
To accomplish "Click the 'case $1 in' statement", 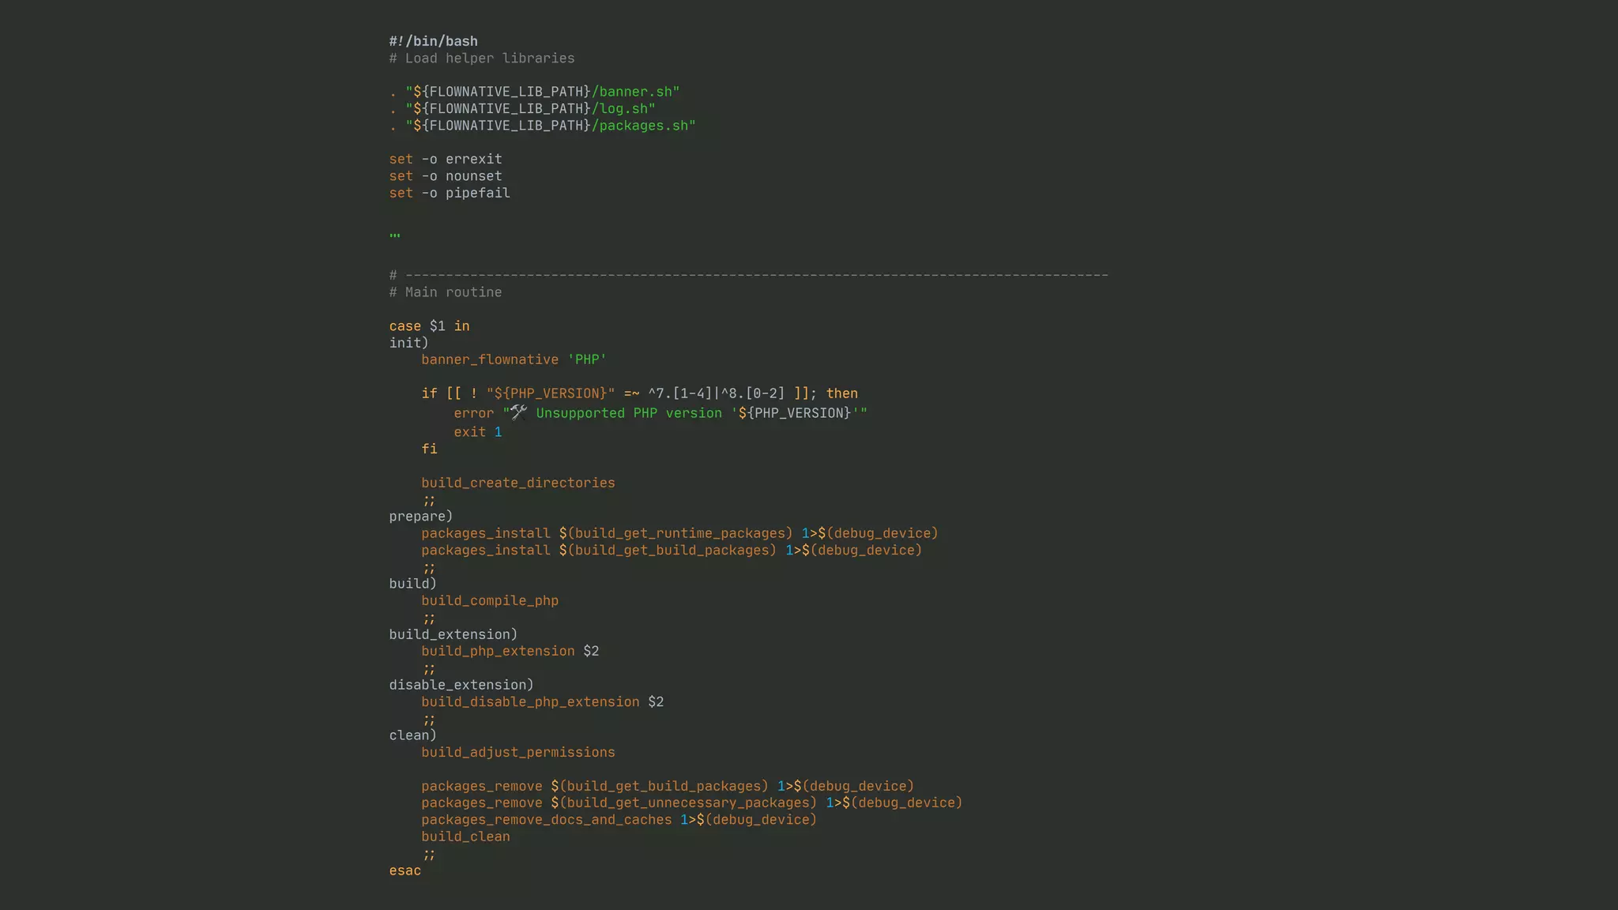I will [429, 326].
